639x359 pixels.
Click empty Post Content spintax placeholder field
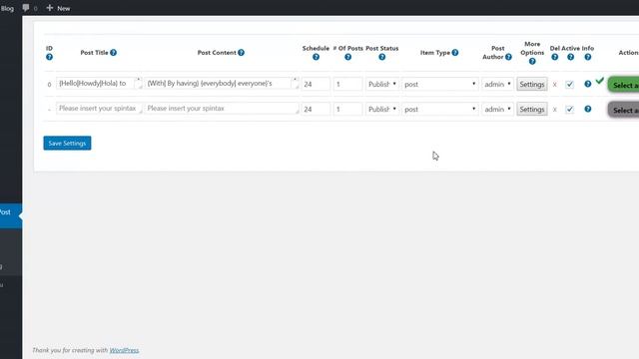(222, 109)
